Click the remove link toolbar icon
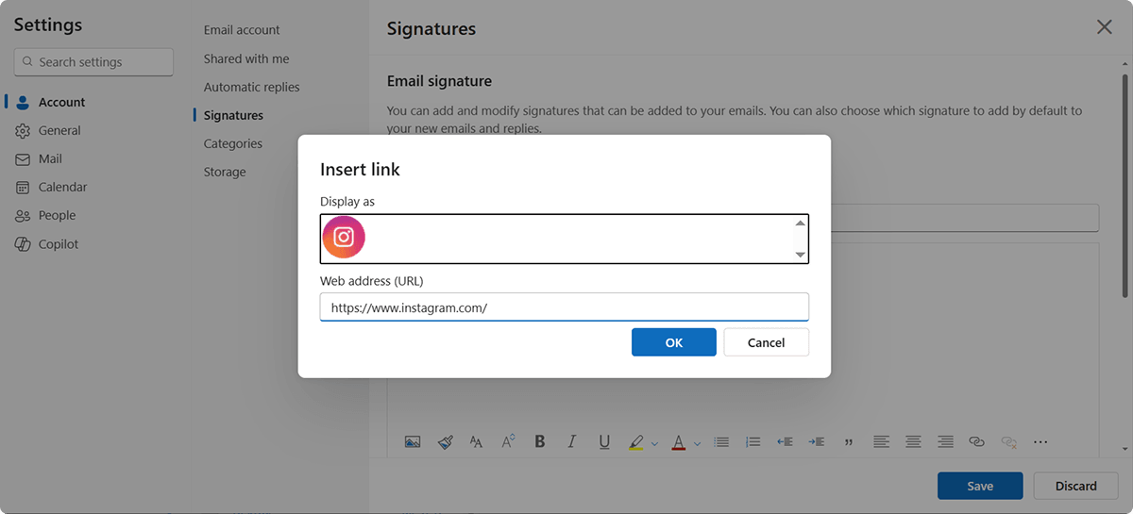This screenshot has height=514, width=1133. tap(1009, 441)
